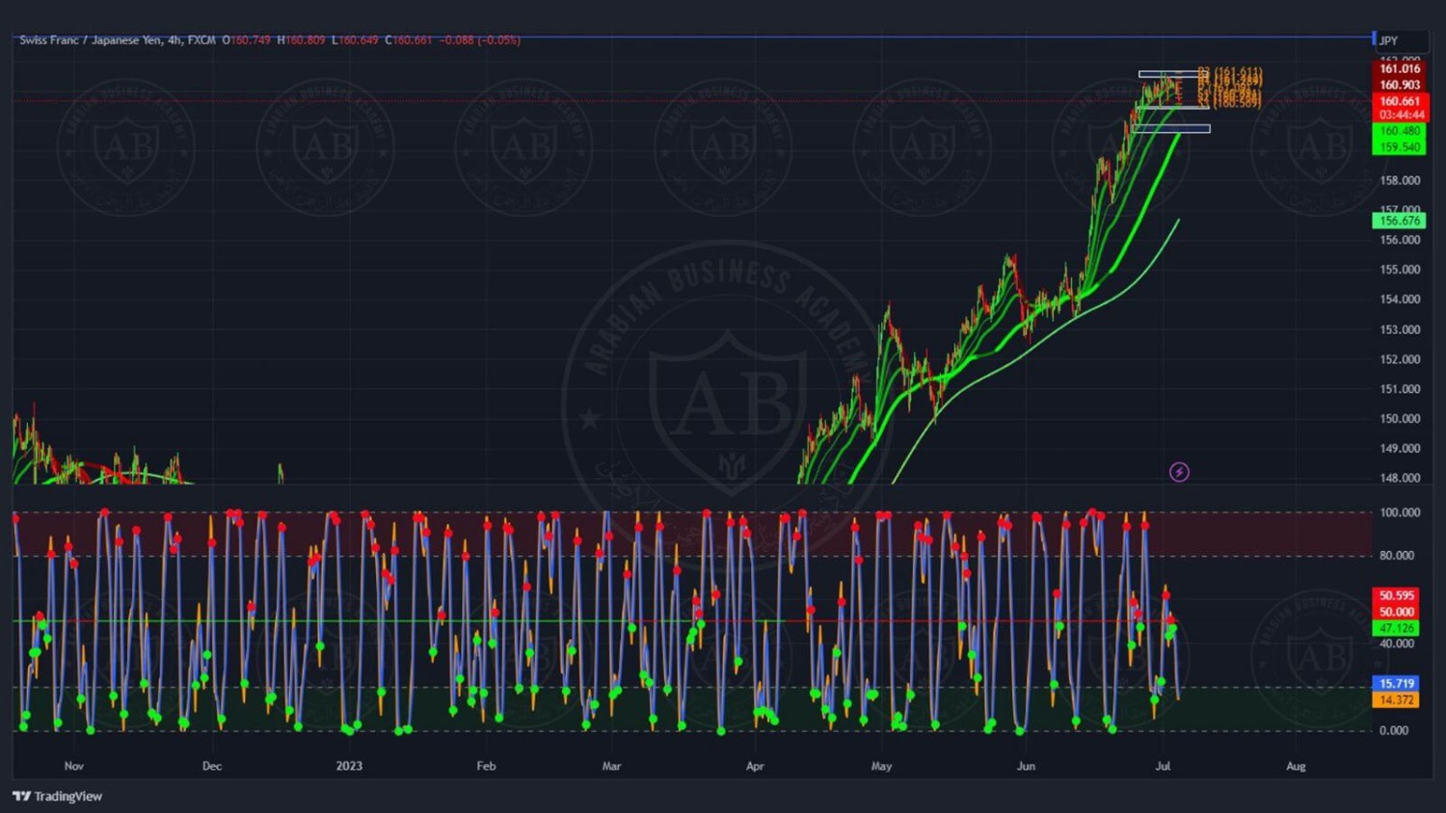Open the JPY currency selector
Image resolution: width=1446 pixels, height=813 pixels.
click(x=1388, y=40)
